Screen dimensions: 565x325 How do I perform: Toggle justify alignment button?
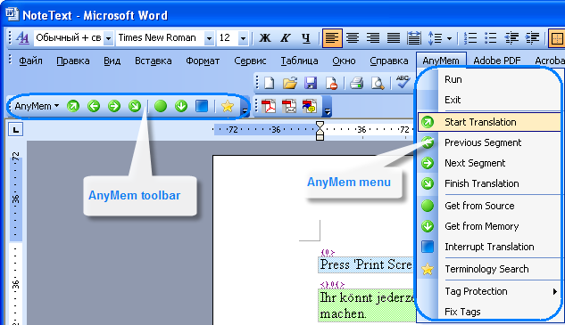click(x=394, y=37)
